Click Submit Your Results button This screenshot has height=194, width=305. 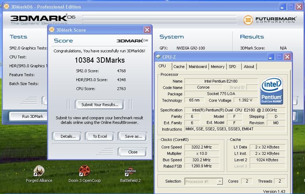pos(100,105)
